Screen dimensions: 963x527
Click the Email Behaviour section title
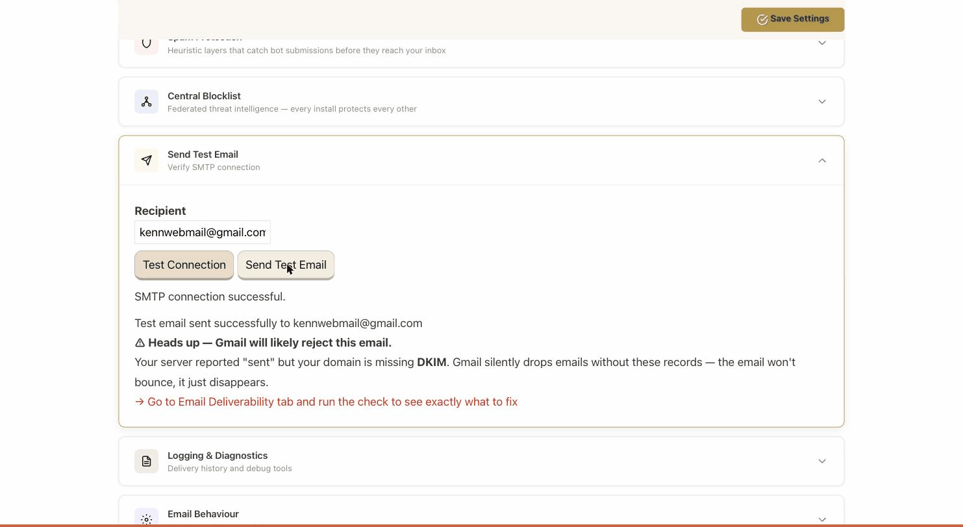tap(203, 514)
